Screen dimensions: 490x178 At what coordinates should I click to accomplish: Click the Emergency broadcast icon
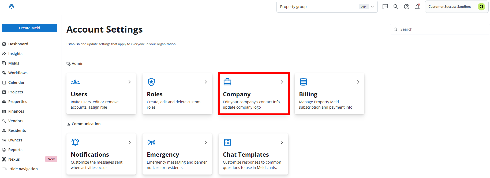(x=151, y=142)
